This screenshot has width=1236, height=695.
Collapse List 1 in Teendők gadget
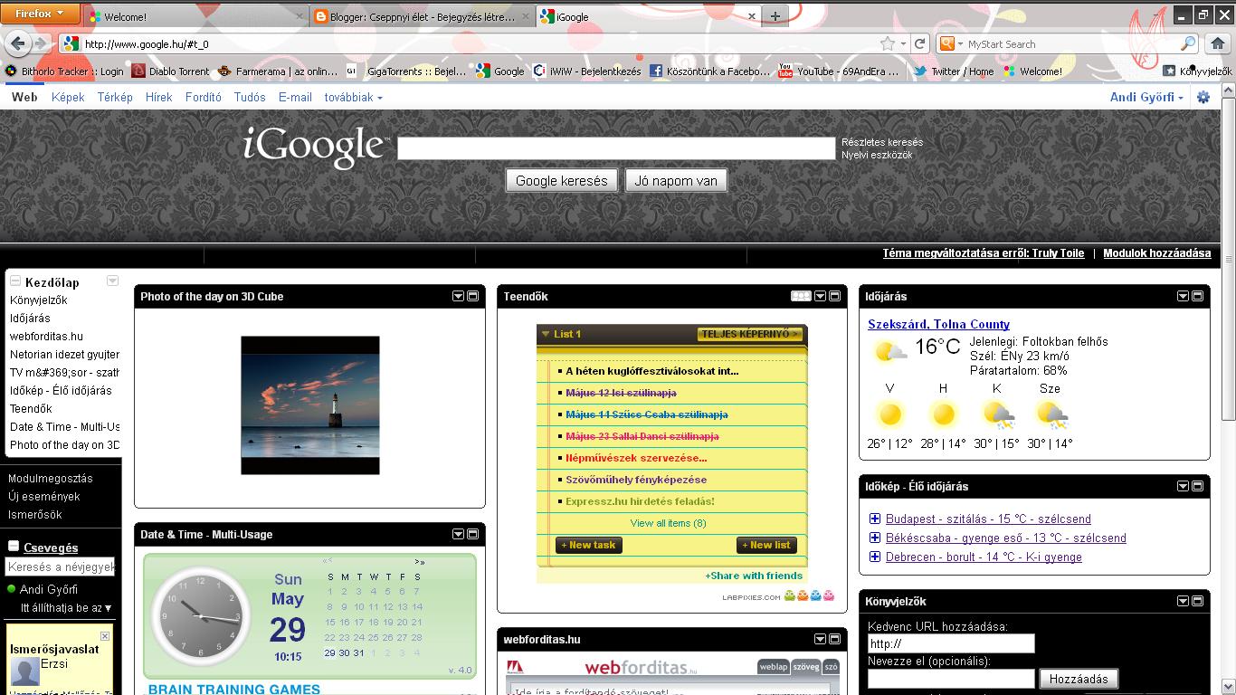click(546, 334)
